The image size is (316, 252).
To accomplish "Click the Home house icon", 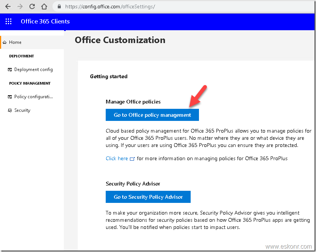I will tap(5, 42).
